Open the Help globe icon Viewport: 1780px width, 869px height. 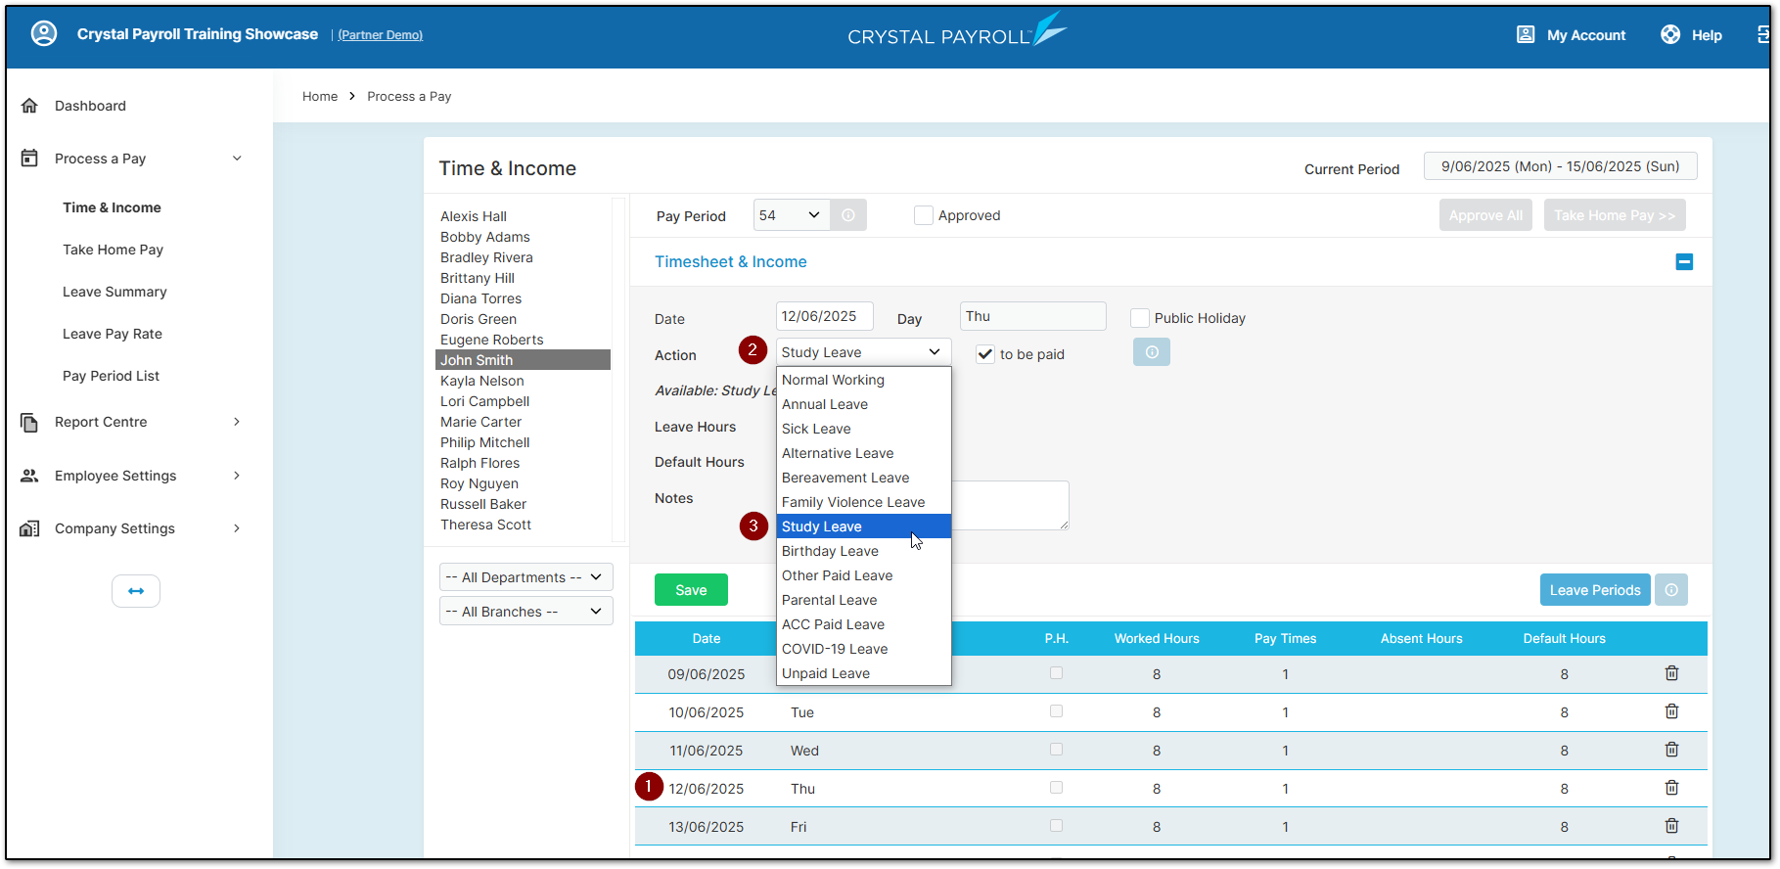[1670, 34]
